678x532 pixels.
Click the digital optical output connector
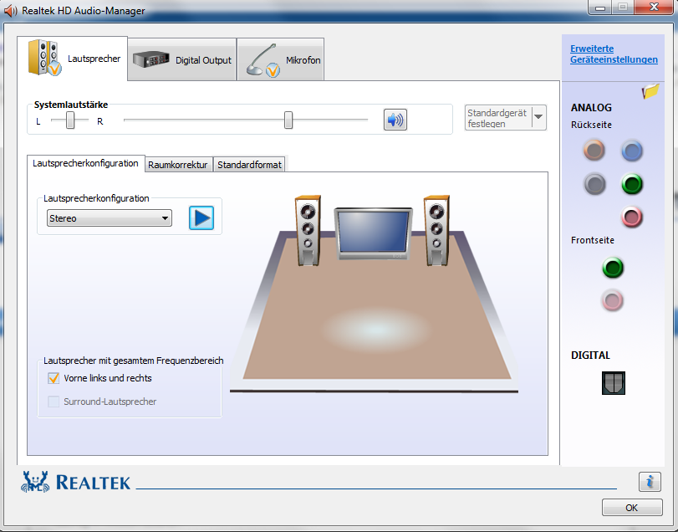click(x=613, y=383)
